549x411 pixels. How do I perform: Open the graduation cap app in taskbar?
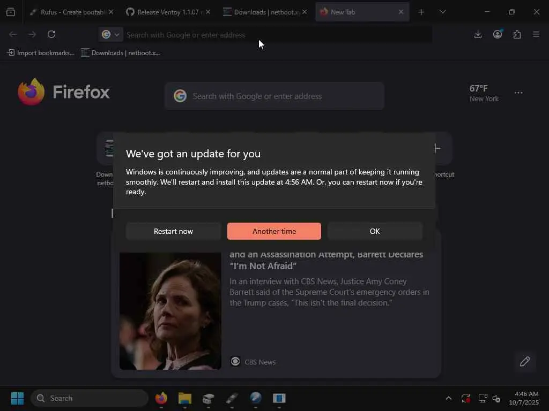[209, 398]
